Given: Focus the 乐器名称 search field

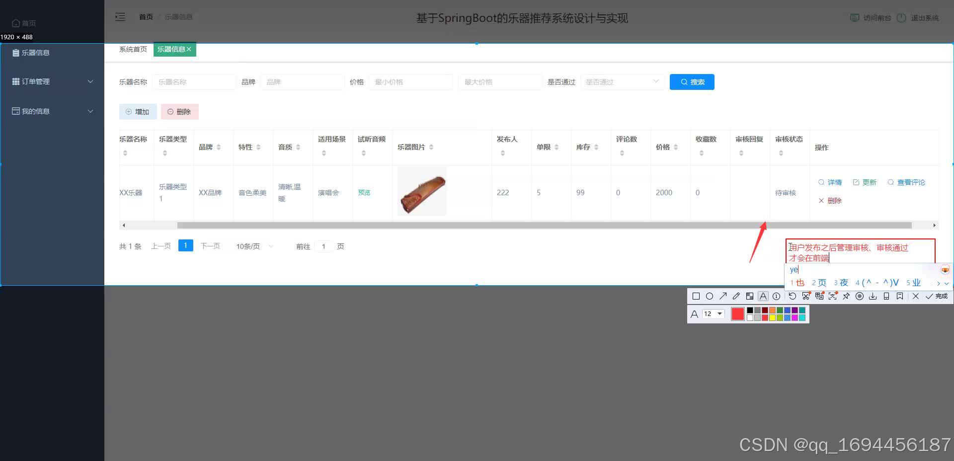Looking at the screenshot, I should click(x=194, y=82).
